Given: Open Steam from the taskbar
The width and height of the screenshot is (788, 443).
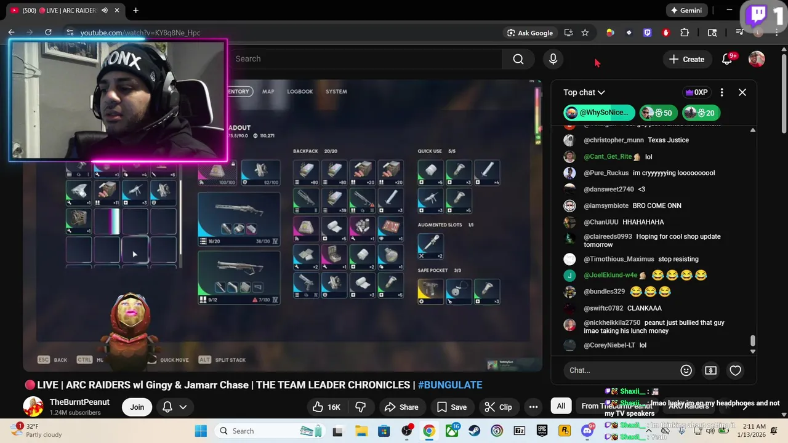Looking at the screenshot, I should point(474,431).
